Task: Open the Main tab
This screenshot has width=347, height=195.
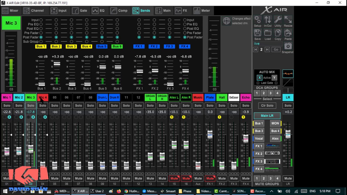Action: tap(163, 11)
